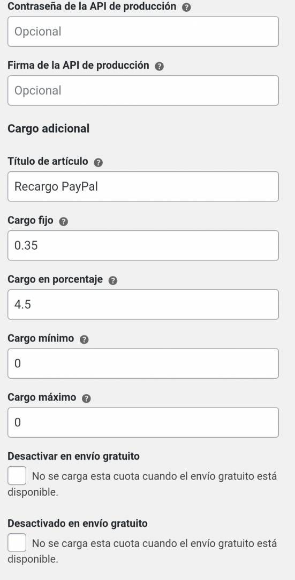Focus the Contraseña de la API password field
The width and height of the screenshot is (295, 580).
143,32
